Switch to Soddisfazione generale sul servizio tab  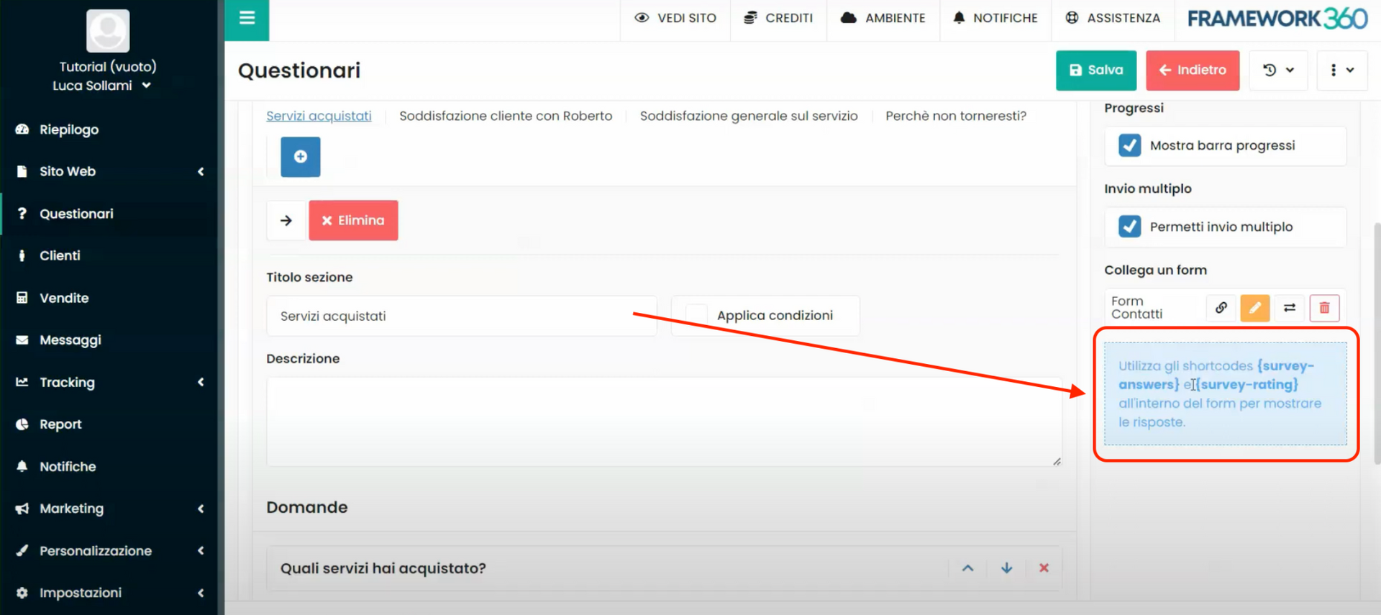(748, 116)
